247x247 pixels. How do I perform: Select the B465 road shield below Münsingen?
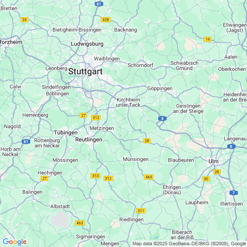pos(149,177)
